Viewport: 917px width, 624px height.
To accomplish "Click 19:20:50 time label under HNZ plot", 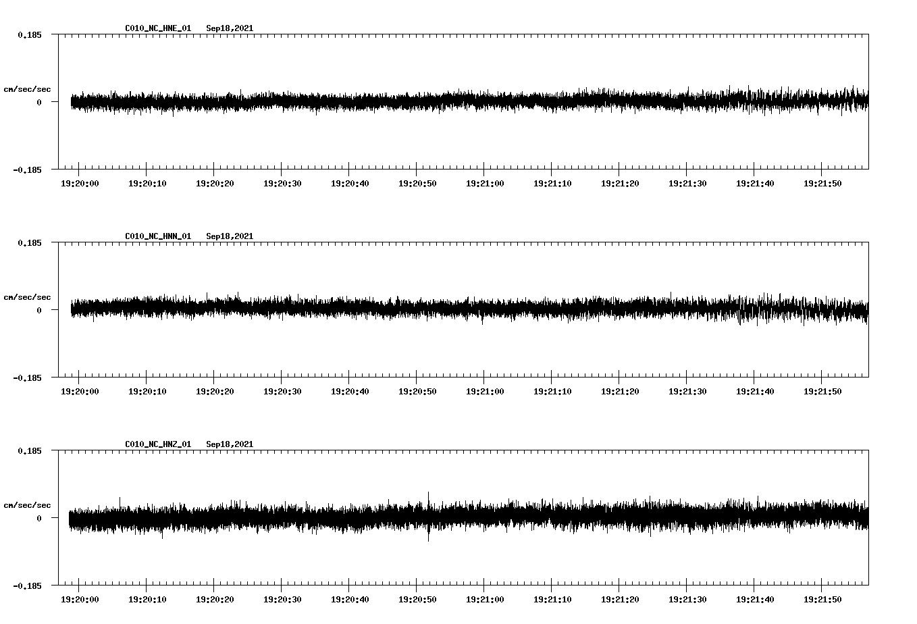I will pyautogui.click(x=417, y=599).
